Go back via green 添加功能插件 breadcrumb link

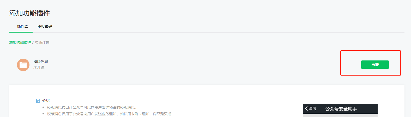(x=20, y=42)
